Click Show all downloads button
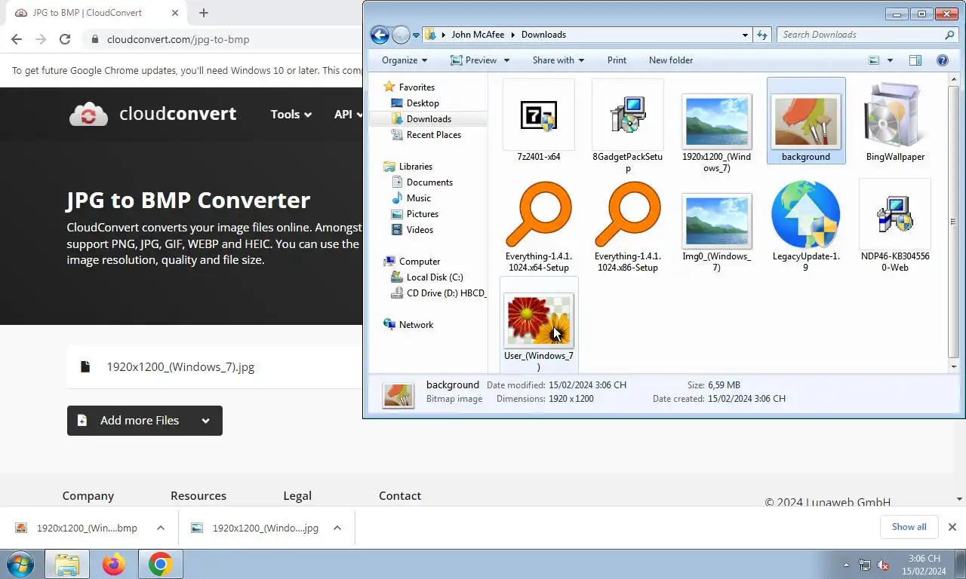The image size is (966, 579). [x=909, y=527]
